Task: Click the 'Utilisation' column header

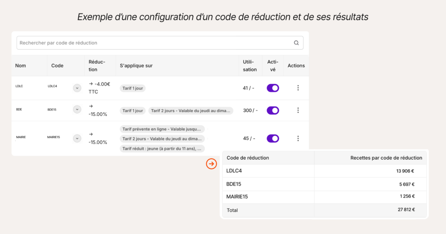Action: point(250,66)
